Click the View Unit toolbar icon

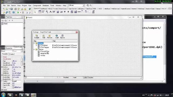pos(4,13)
